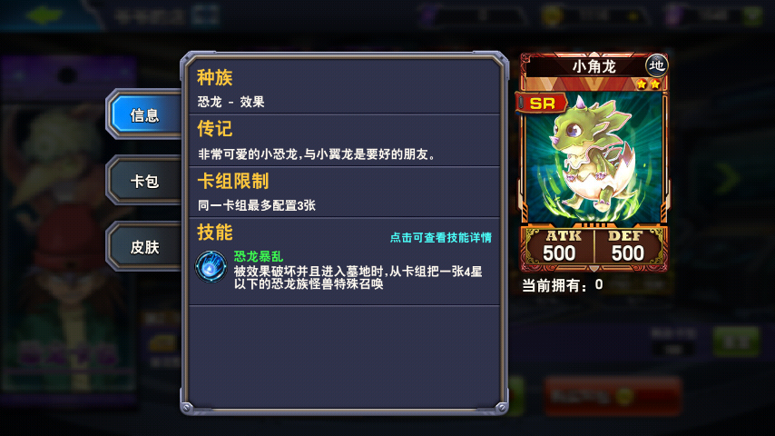Click the star level icons on card
Viewport: 775px width, 436px height.
coord(649,84)
